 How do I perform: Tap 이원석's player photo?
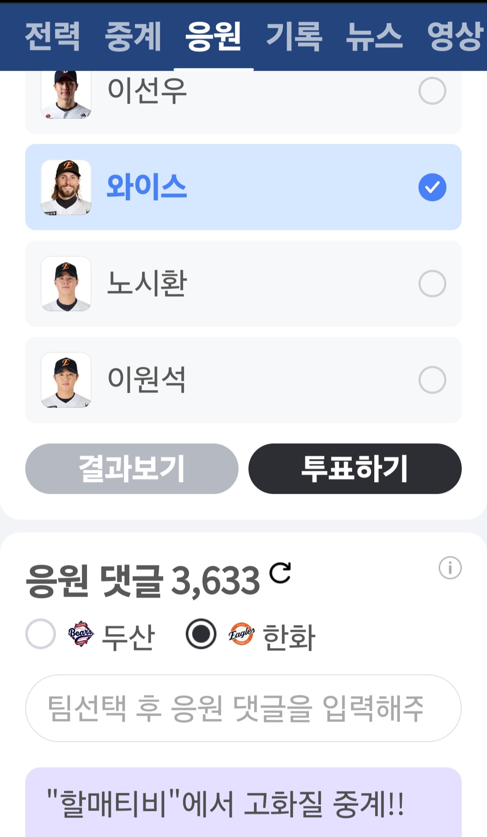(66, 380)
